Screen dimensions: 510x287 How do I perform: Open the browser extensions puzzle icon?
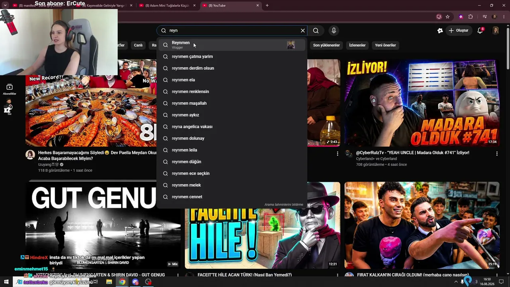pos(471,17)
